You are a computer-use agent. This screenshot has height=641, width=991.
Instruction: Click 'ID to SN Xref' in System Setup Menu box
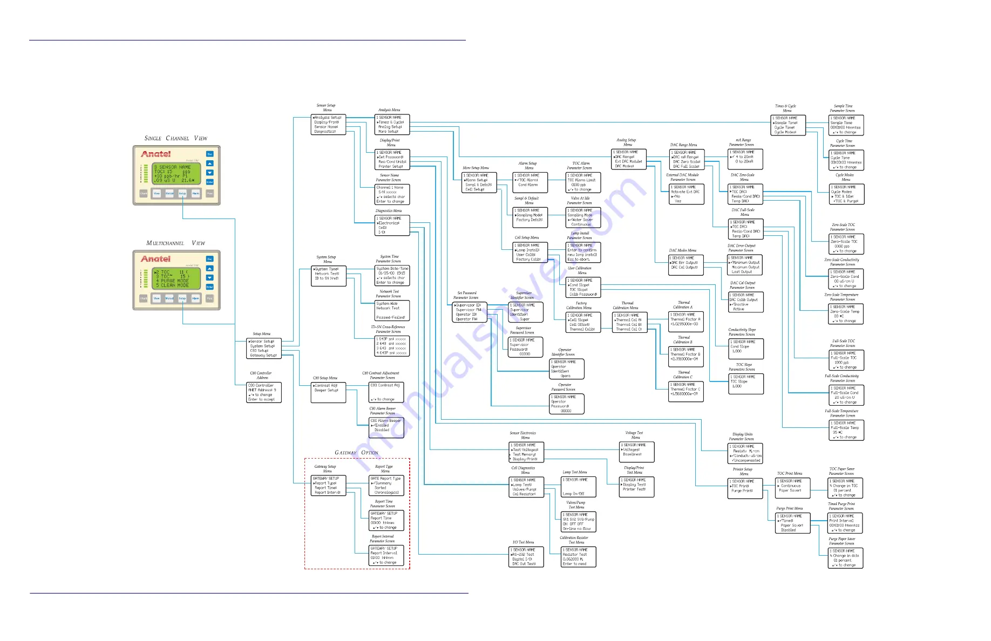click(x=327, y=278)
